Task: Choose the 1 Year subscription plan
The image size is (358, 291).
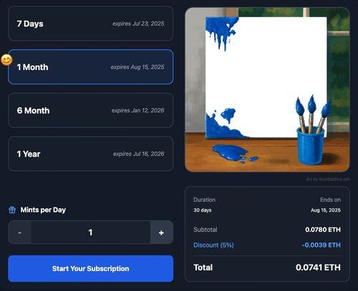Action: tap(91, 154)
